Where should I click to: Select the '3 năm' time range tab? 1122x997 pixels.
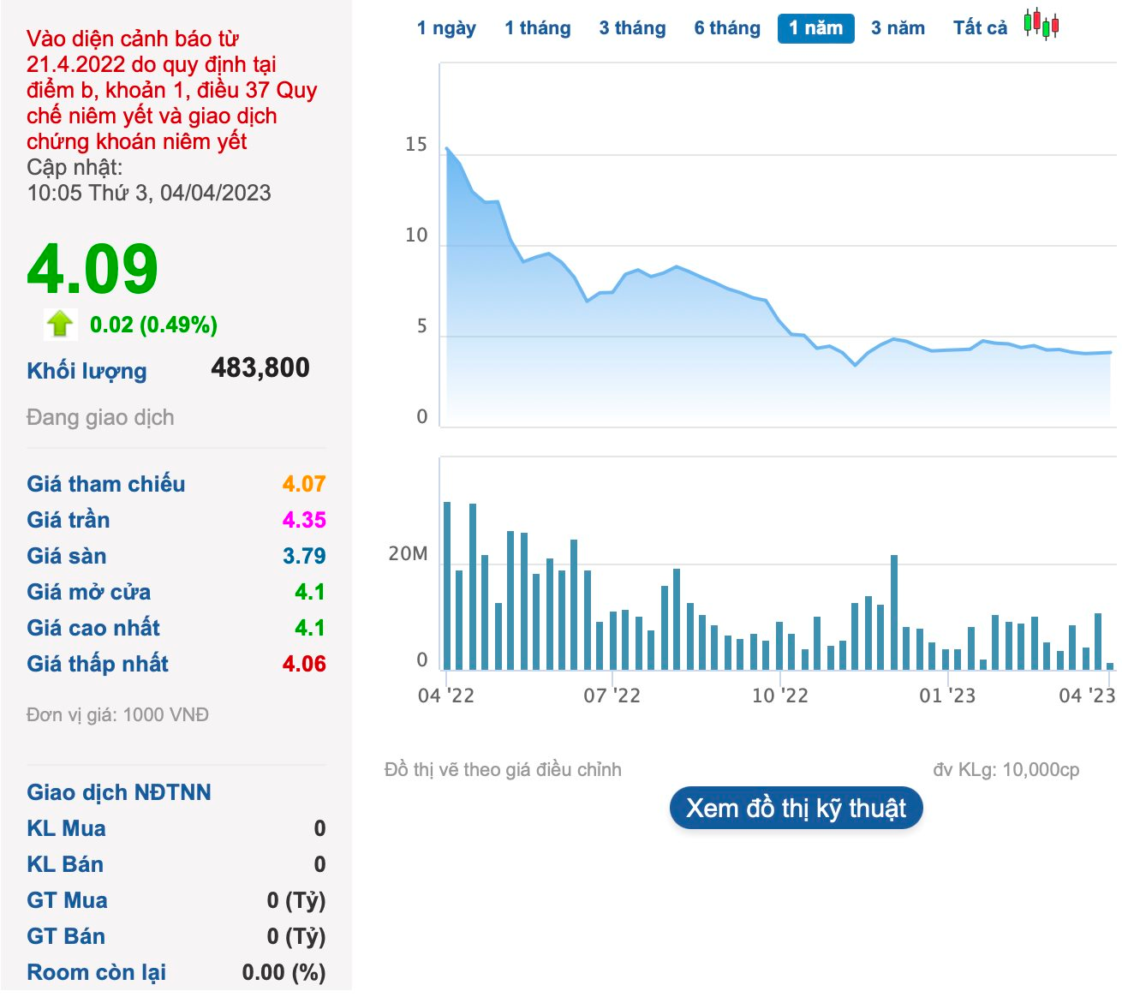pyautogui.click(x=898, y=28)
